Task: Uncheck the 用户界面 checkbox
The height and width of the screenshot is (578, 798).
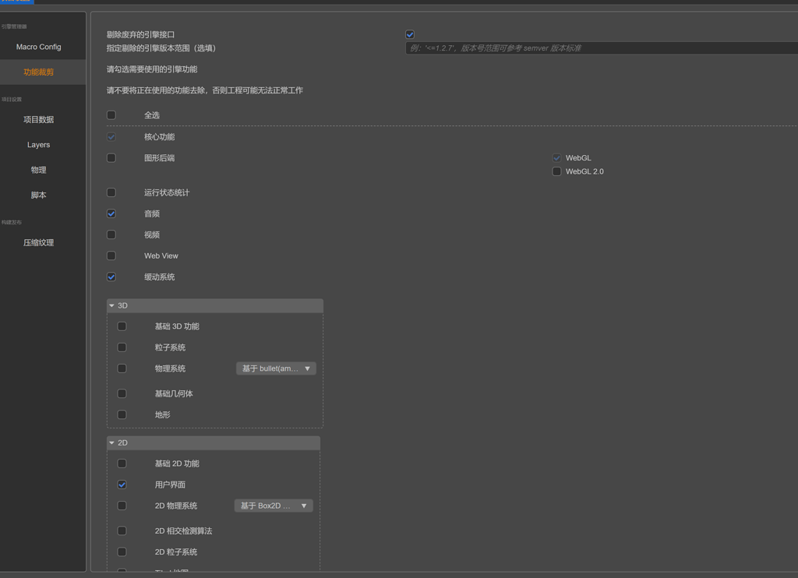Action: tap(122, 484)
